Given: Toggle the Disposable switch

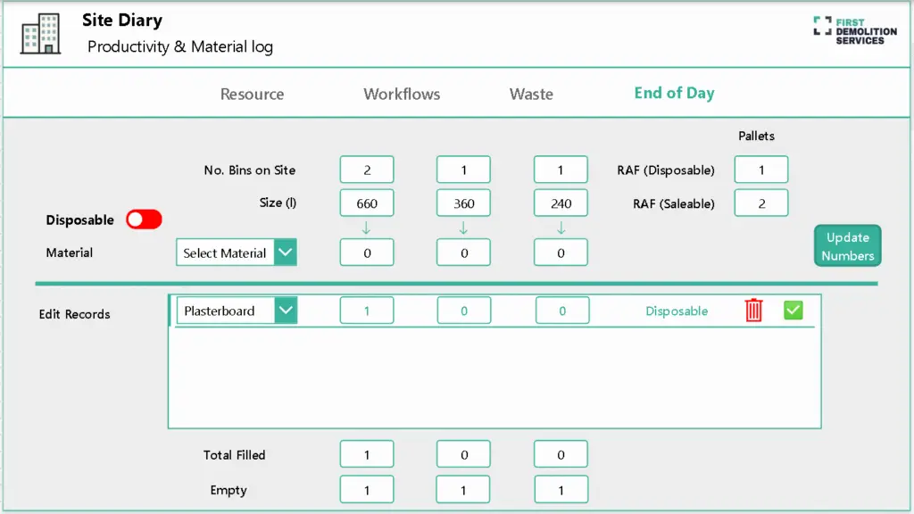Looking at the screenshot, I should [x=144, y=220].
